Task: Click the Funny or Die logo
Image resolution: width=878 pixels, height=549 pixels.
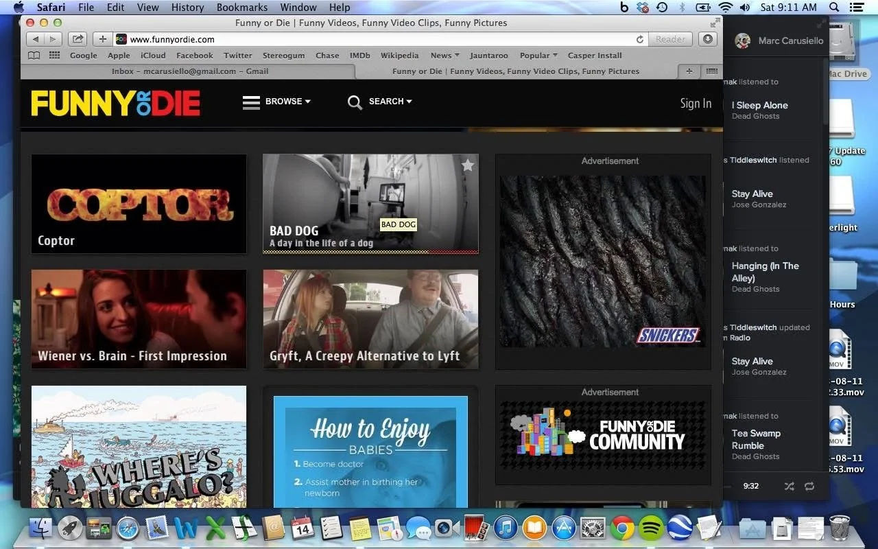Action: click(x=115, y=103)
